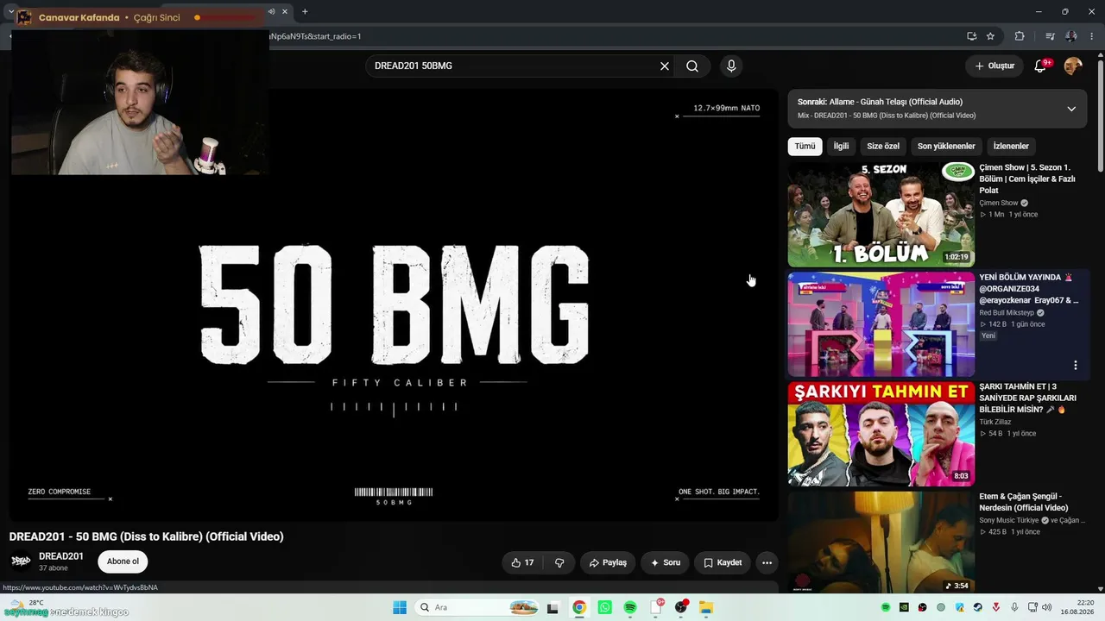Open File Explorer from the taskbar
Viewport: 1105px width, 621px height.
tap(705, 607)
